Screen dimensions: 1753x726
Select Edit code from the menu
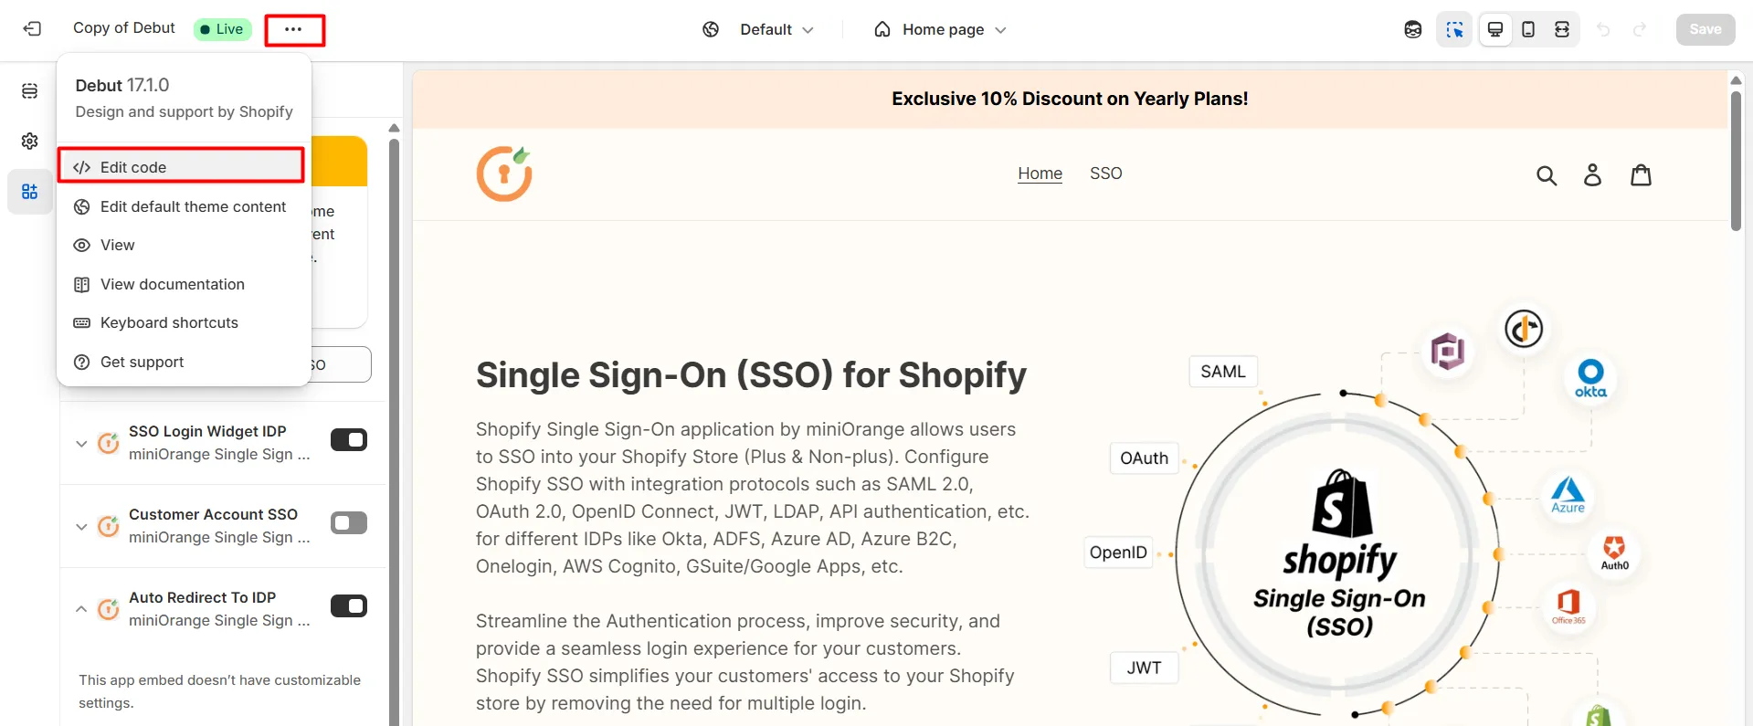pyautogui.click(x=181, y=167)
